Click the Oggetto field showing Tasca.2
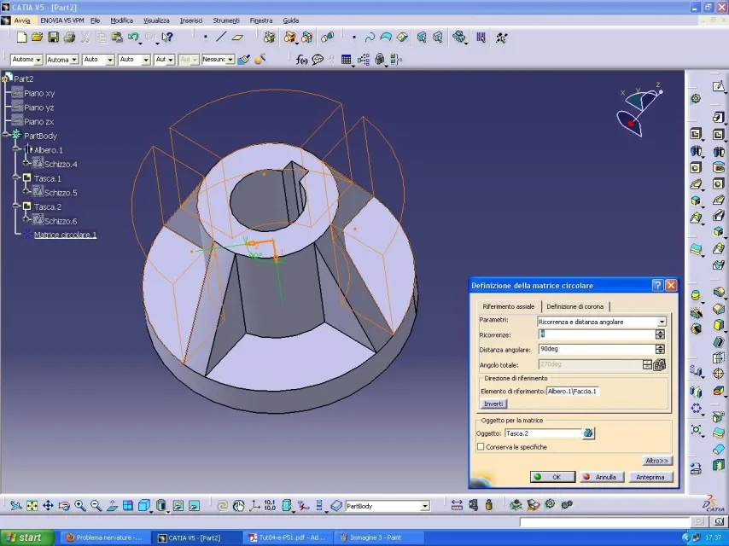729x546 pixels. [x=543, y=433]
